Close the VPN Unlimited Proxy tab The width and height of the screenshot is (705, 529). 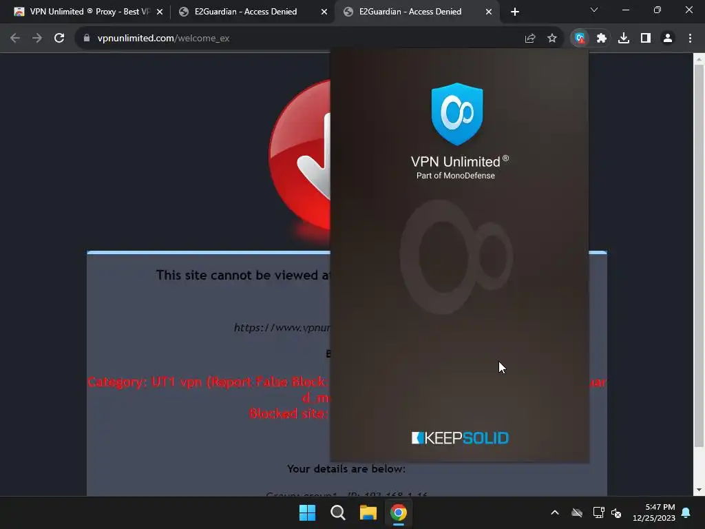[x=160, y=12]
